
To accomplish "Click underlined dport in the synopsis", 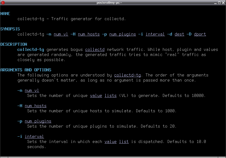I will (200, 34).
